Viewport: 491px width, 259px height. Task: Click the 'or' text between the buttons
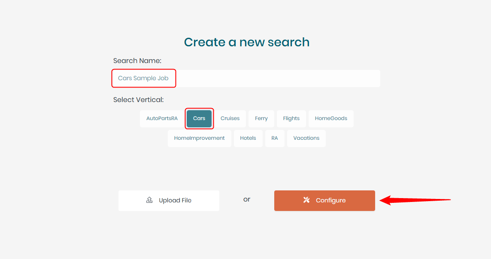tap(247, 199)
